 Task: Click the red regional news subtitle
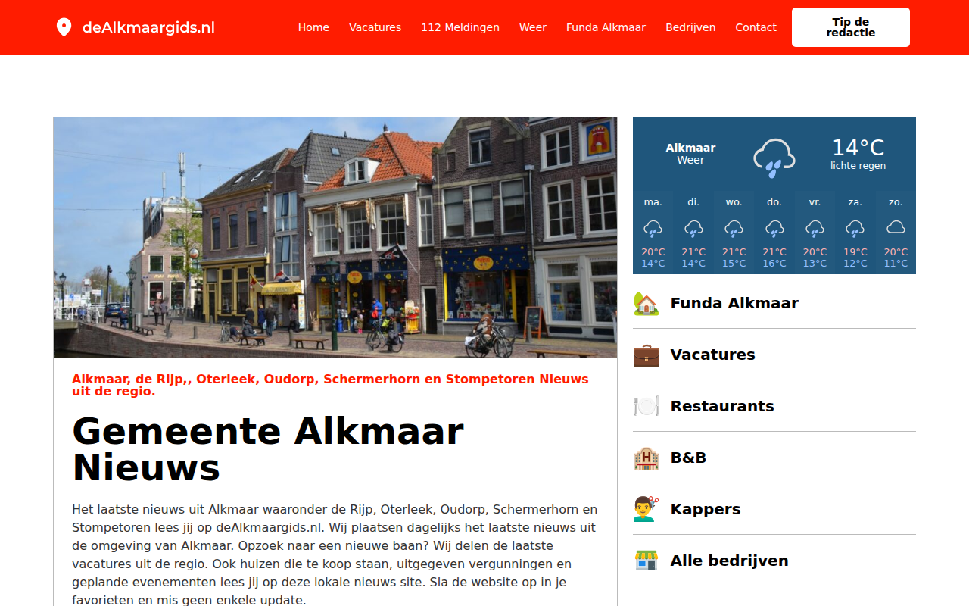click(330, 385)
